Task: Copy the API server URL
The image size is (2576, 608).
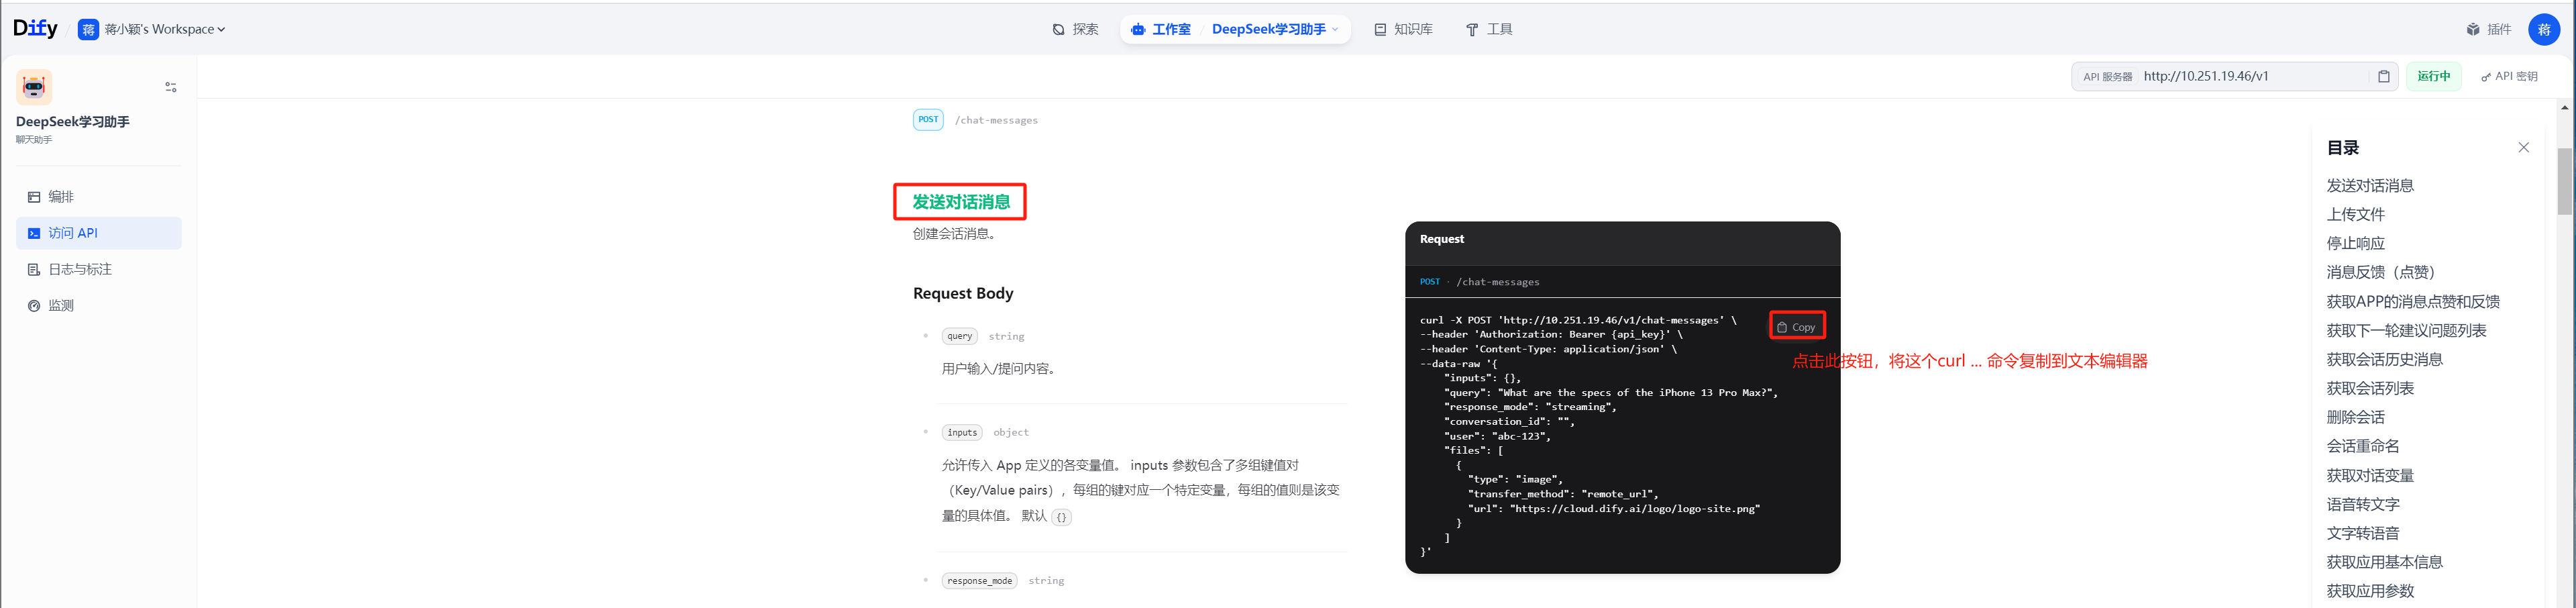Action: 2384,76
